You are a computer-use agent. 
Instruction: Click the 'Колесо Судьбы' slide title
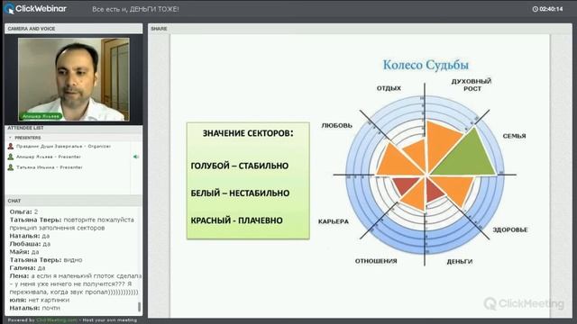426,65
